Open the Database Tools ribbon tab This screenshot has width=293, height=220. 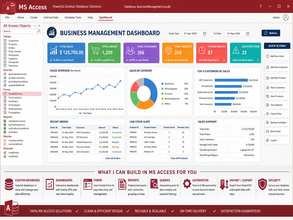[x=73, y=17]
